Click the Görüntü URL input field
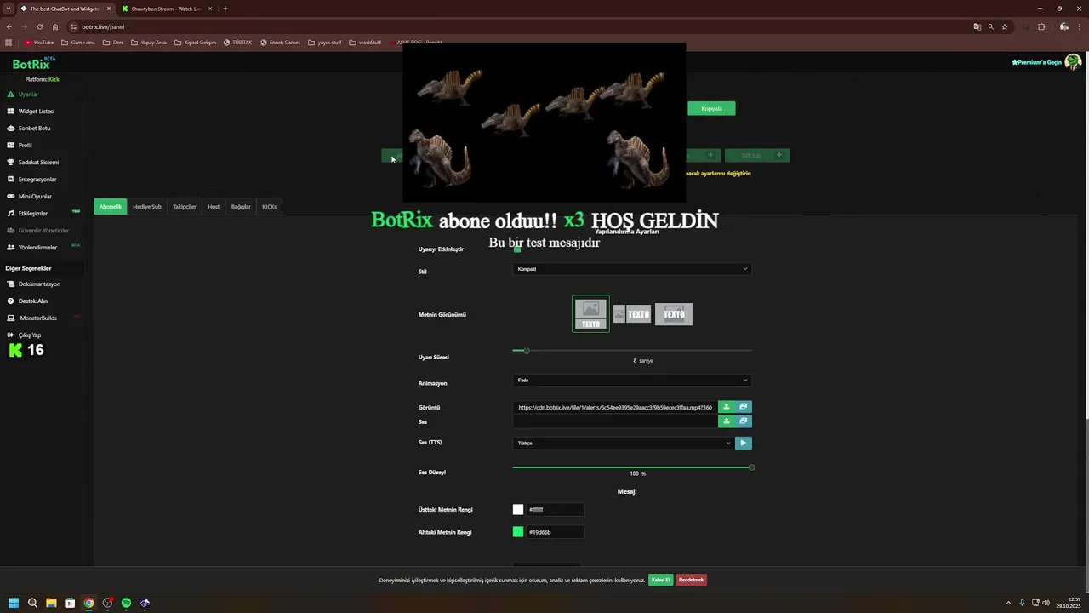1089x613 pixels. [x=615, y=407]
